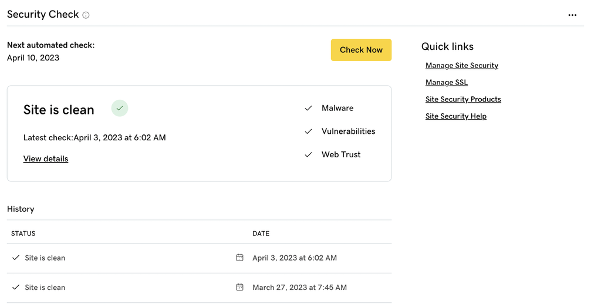Click the green checkmark badge by Site is clean
The image size is (601, 304).
tap(120, 109)
